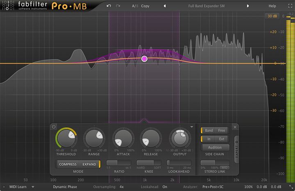Select the pink band control point

click(144, 59)
